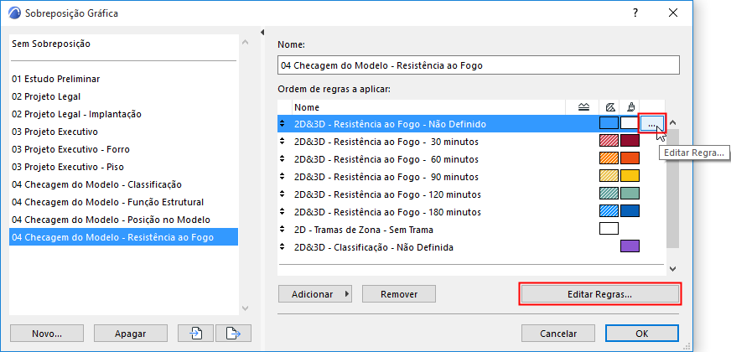This screenshot has width=731, height=352.
Task: Open the Adicionar dropdown arrow
Action: click(x=347, y=294)
